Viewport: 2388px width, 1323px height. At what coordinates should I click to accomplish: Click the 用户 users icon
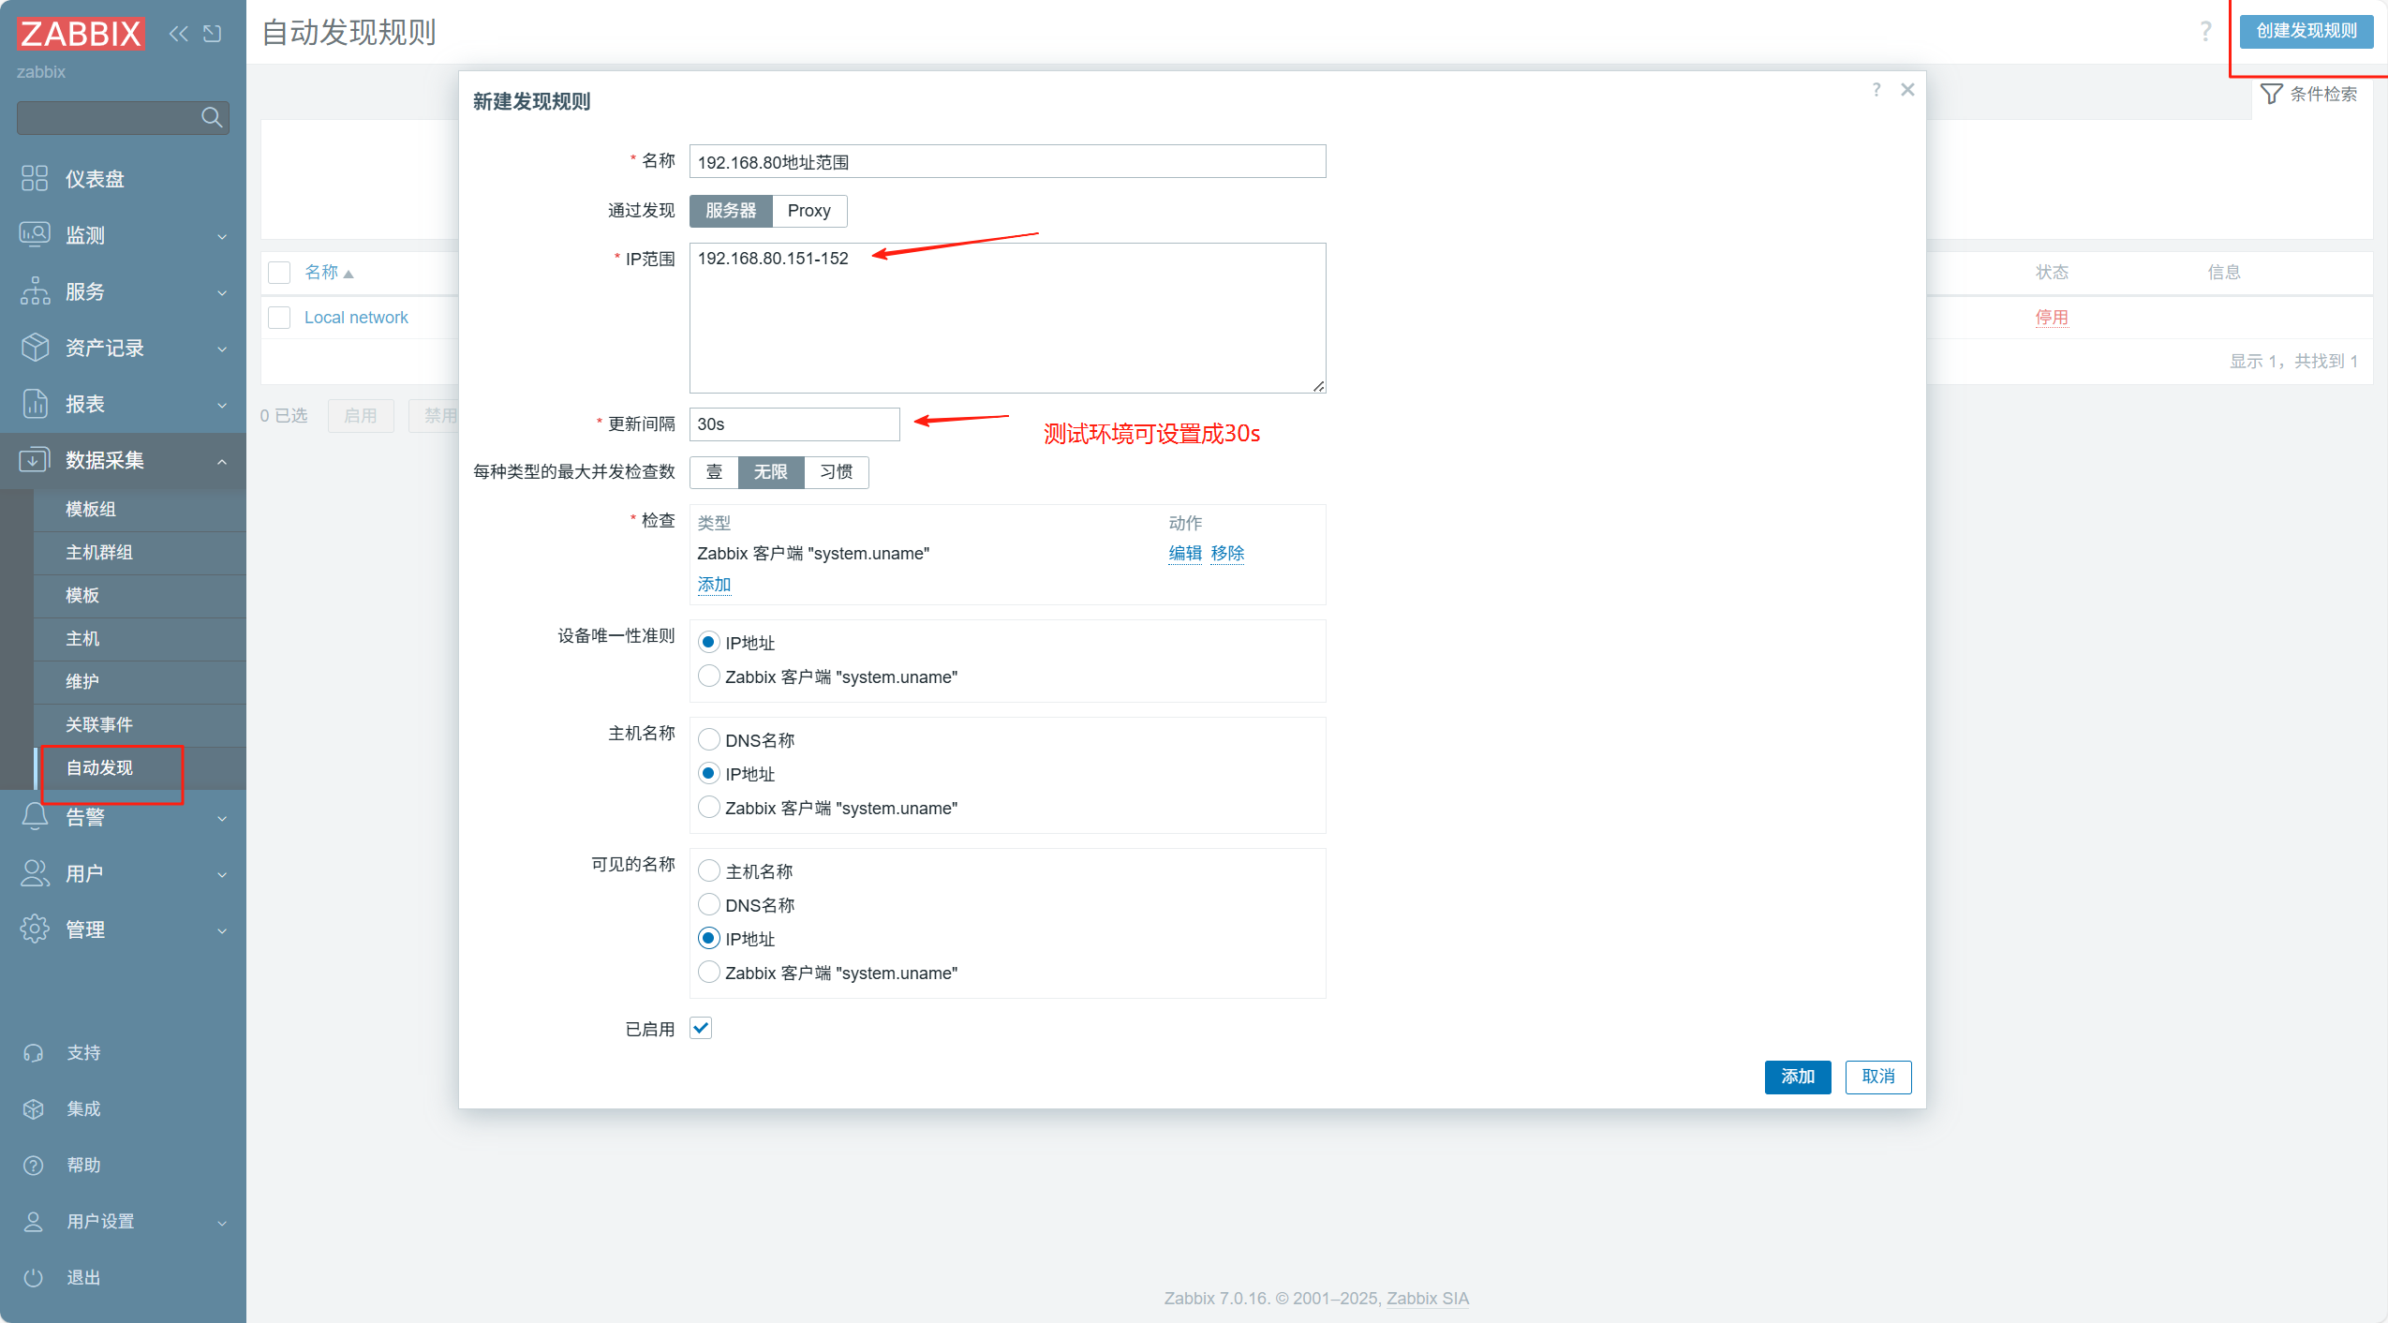[35, 872]
